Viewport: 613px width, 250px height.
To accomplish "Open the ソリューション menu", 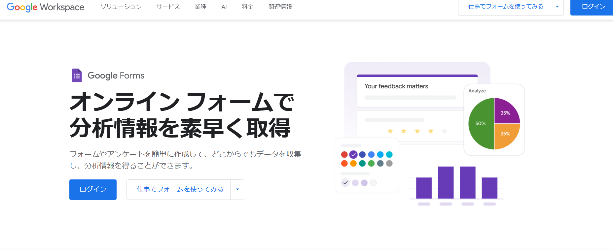I will click(121, 7).
